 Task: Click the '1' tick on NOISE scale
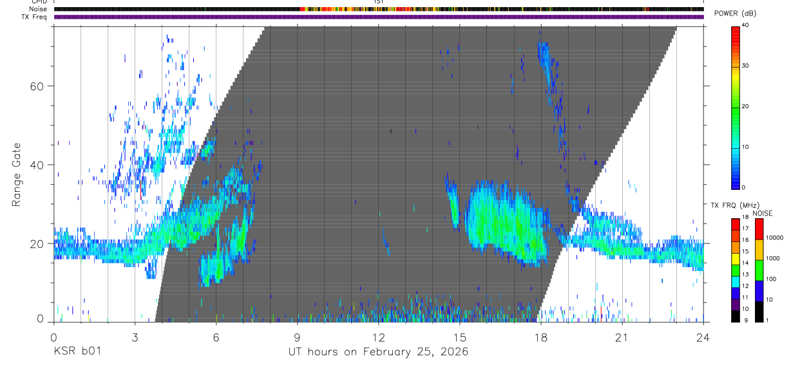768,320
